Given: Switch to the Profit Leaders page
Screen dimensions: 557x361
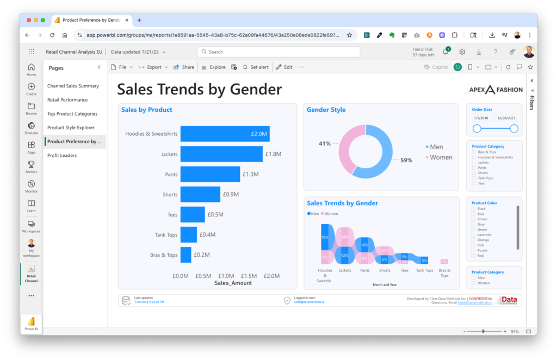Looking at the screenshot, I should click(62, 155).
